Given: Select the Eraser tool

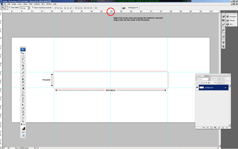Looking at the screenshot, I should (23, 85).
